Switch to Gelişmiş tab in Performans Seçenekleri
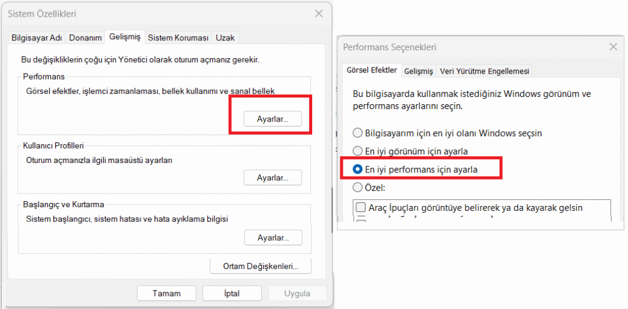The height and width of the screenshot is (309, 628). pos(418,71)
